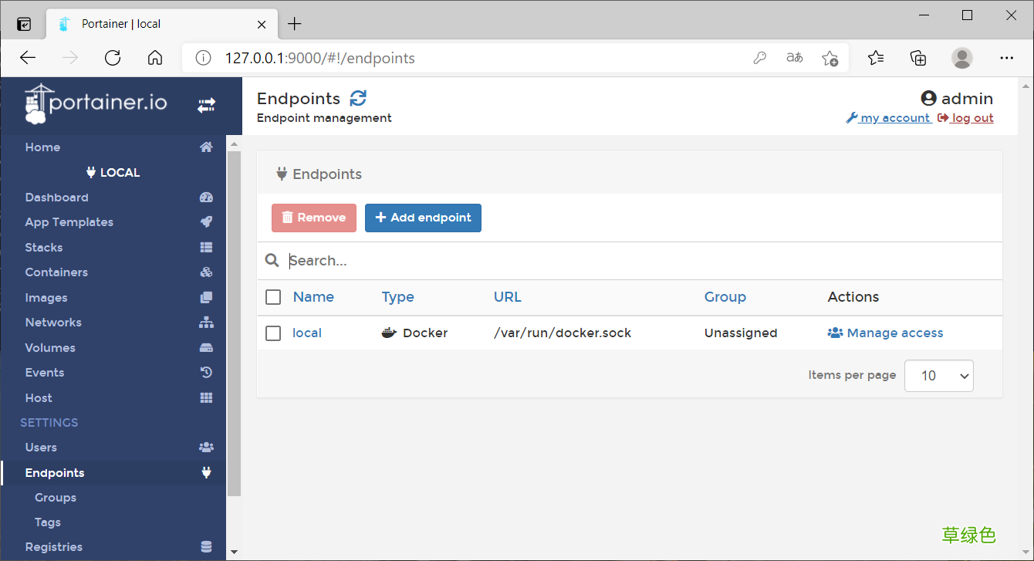Click the Add endpoint button

pyautogui.click(x=423, y=218)
